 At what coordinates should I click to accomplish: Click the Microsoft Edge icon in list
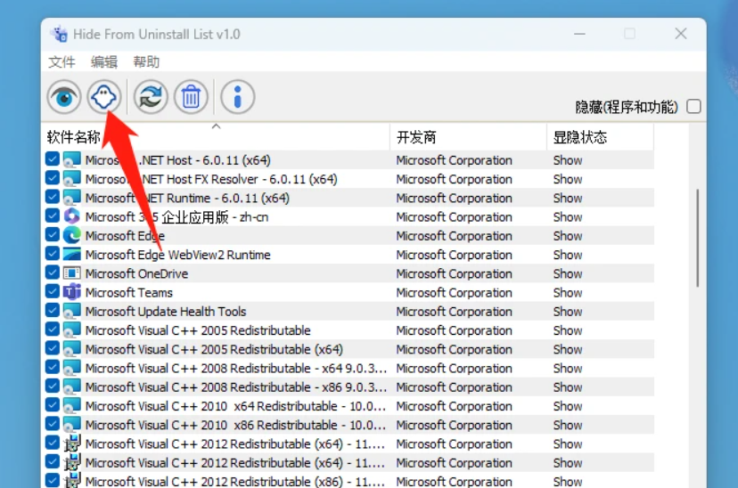pyautogui.click(x=71, y=236)
